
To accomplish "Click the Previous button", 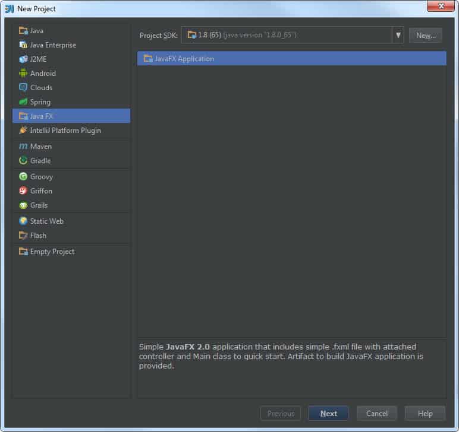I will (x=281, y=413).
